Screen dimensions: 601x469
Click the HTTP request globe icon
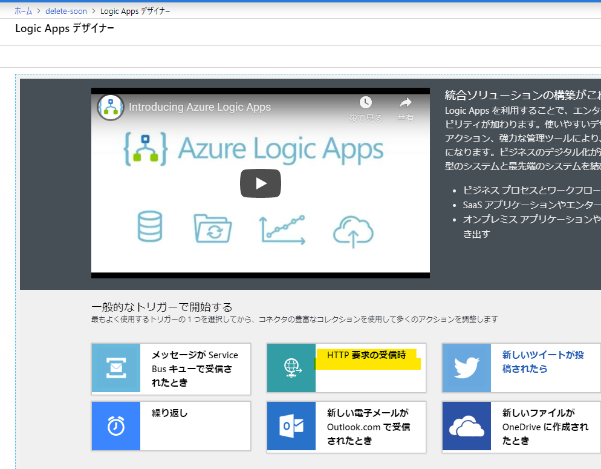coord(291,368)
